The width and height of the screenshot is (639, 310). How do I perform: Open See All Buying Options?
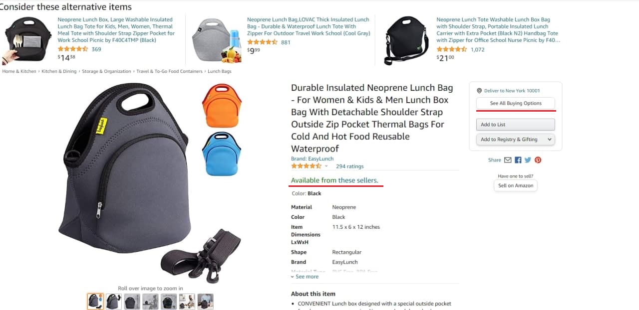click(x=516, y=103)
